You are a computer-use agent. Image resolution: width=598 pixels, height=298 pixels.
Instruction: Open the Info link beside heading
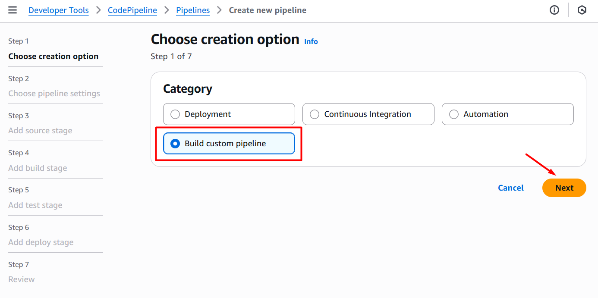coord(311,41)
